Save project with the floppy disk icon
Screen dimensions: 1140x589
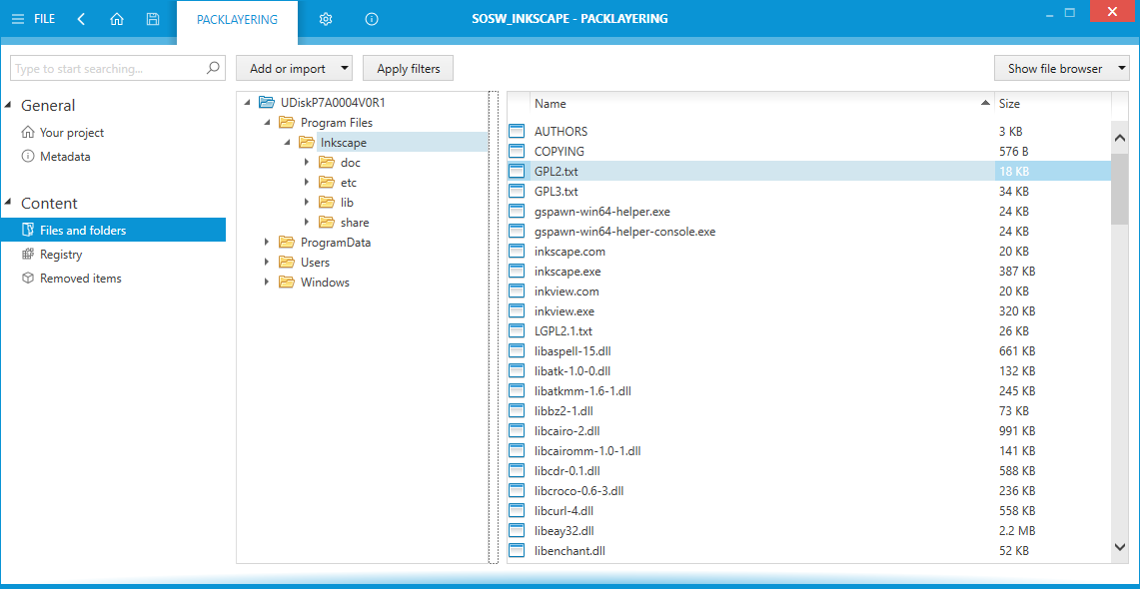[153, 19]
